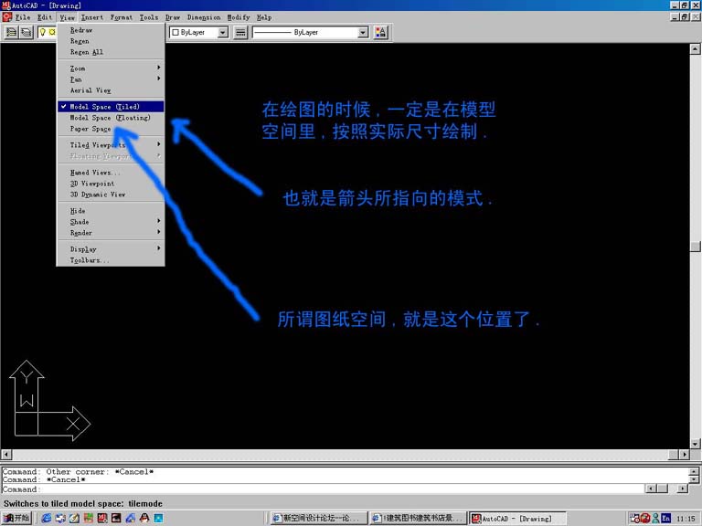Open the Layers dialog icon
This screenshot has height=526, width=702.
(x=27, y=32)
